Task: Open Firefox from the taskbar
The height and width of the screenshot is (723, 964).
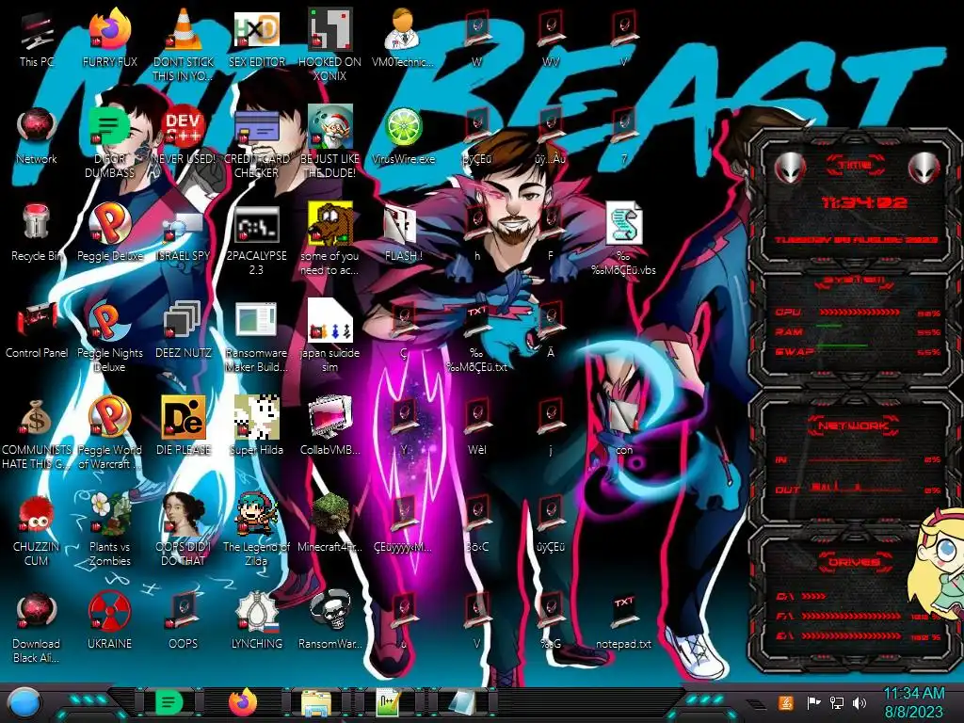Action: pos(243,702)
